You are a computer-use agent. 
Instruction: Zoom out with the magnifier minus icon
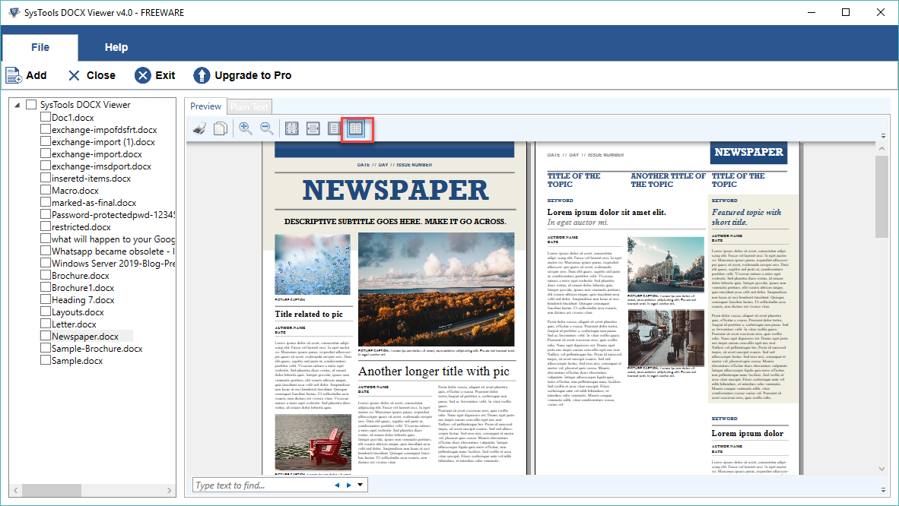267,128
